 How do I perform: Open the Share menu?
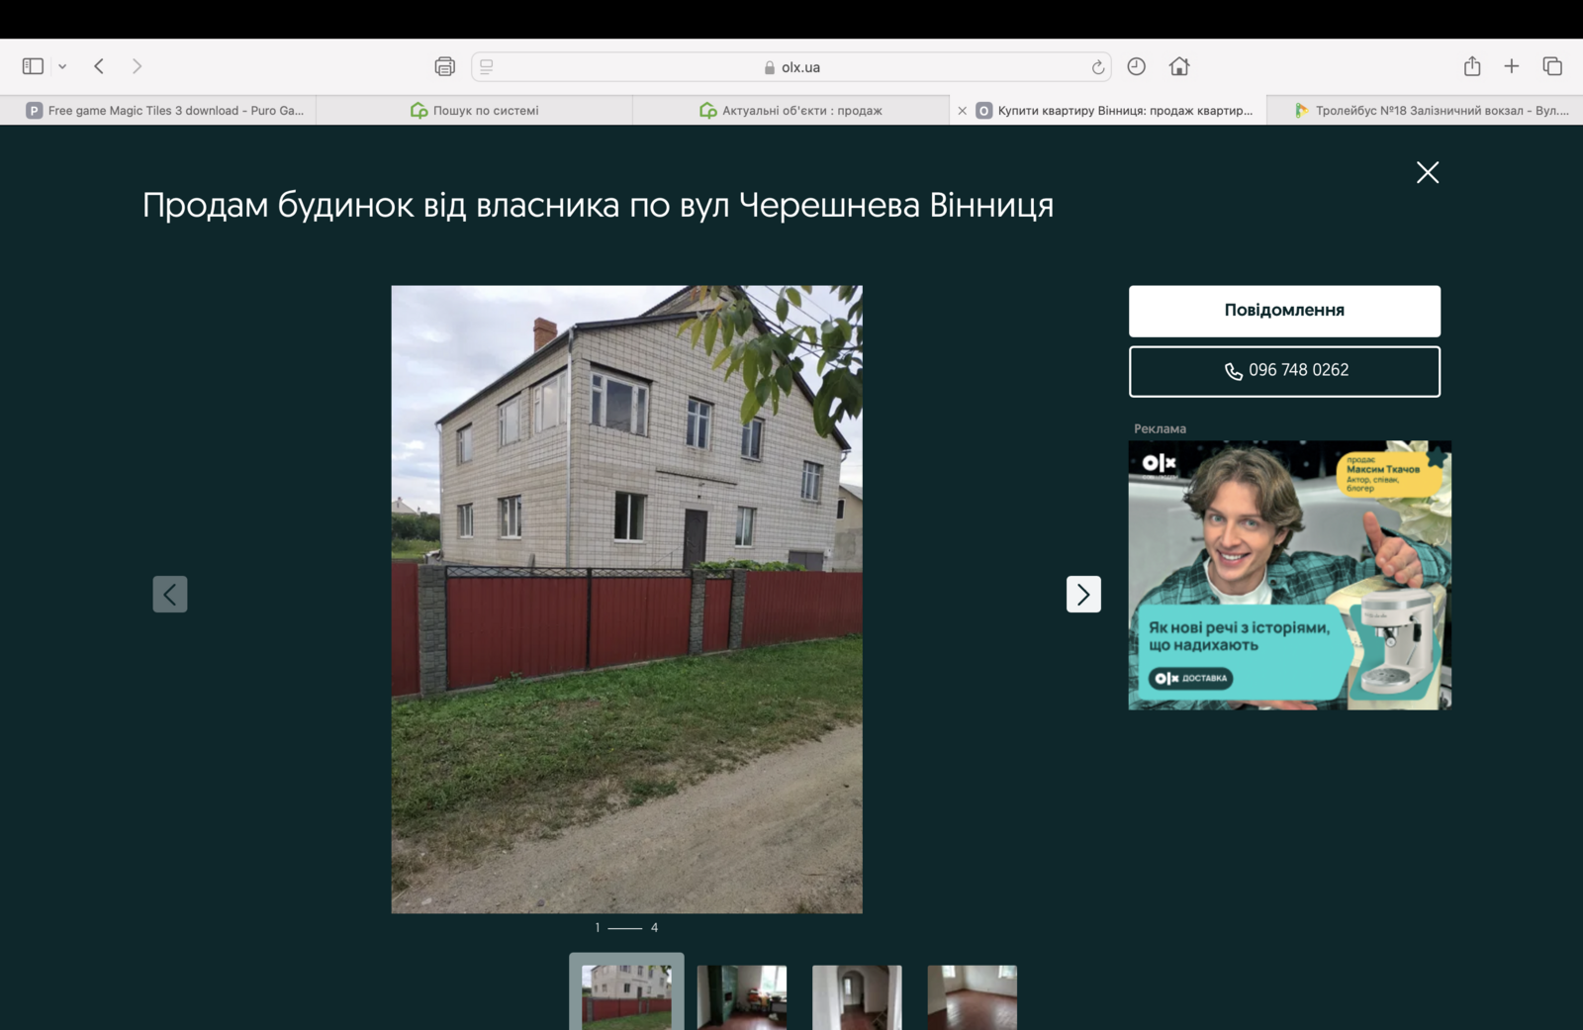pyautogui.click(x=1472, y=66)
